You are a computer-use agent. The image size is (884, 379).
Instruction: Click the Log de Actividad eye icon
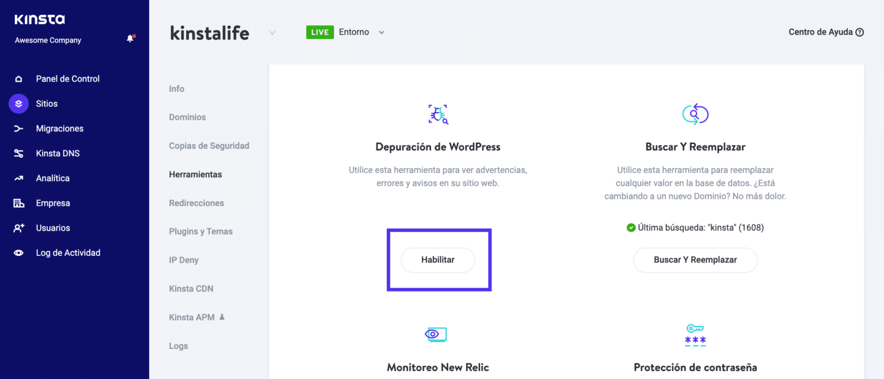click(18, 252)
